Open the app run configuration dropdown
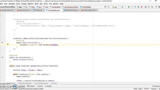This screenshot has width=160, height=90. point(115,7)
